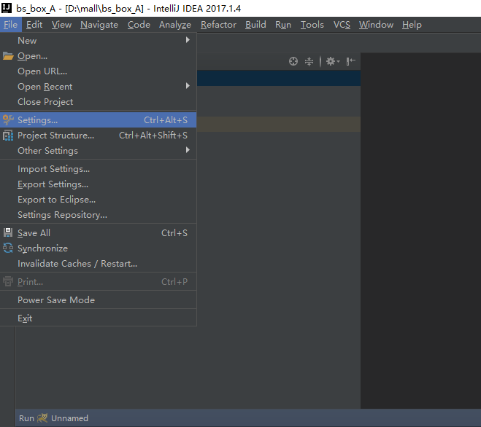The image size is (481, 427).
Task: Choose Open Recent entry
Action: 98,87
